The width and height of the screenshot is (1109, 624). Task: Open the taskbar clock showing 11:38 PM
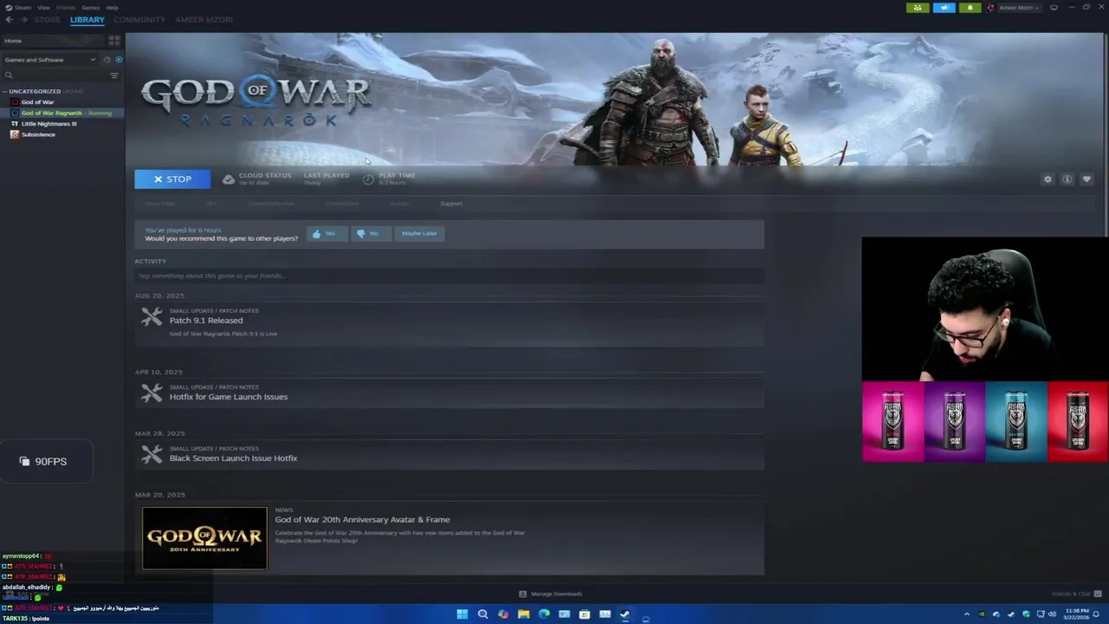pos(1074,614)
